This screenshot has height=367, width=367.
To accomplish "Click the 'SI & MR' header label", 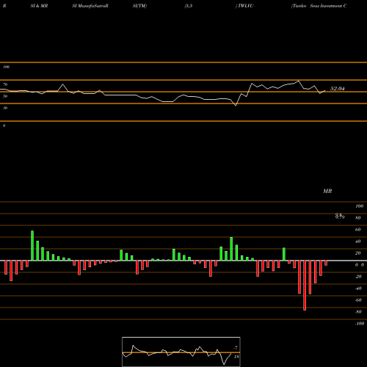I will point(39,6).
